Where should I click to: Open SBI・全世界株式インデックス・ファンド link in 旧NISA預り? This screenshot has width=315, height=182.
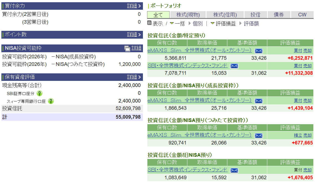[x=187, y=170]
